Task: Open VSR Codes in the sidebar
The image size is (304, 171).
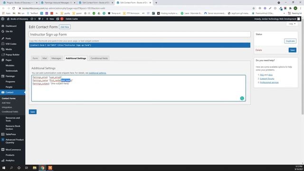Action: point(11,44)
